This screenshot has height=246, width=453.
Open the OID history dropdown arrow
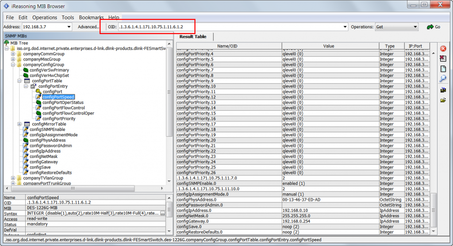pos(345,27)
